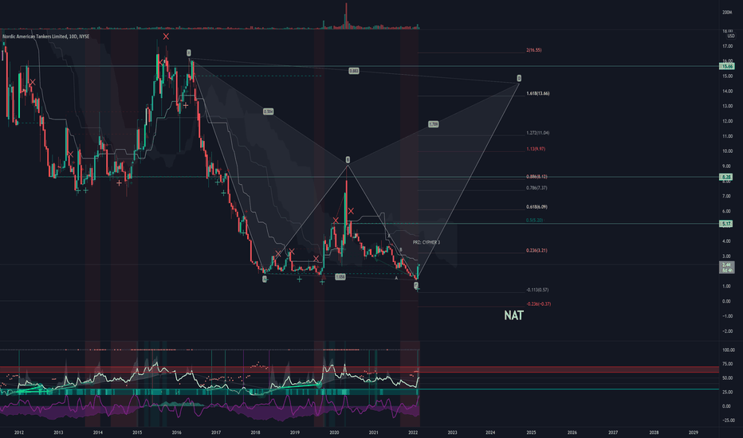
Task: Select the Fibonacci 0.886(8.12) level label
Action: tap(537, 177)
